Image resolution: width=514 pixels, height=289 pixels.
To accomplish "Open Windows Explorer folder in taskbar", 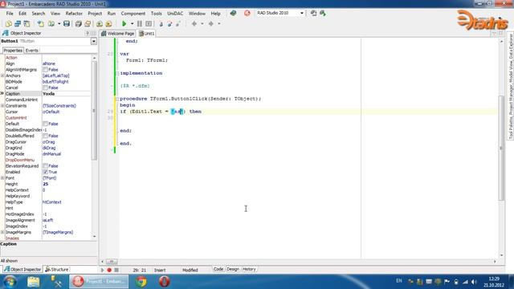I will coord(33,282).
